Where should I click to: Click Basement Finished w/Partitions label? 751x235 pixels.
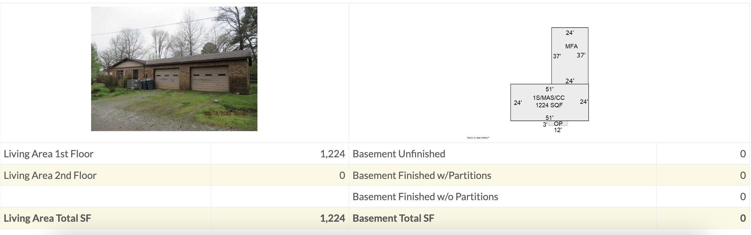(422, 175)
